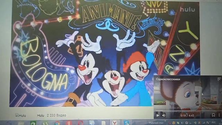Viewport: 222px width, 125px height.
Task: Open the white document taskbar icon
Action: click(x=103, y=123)
